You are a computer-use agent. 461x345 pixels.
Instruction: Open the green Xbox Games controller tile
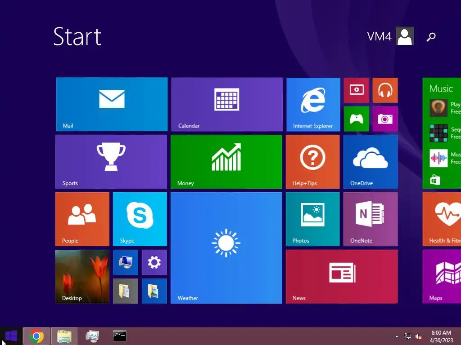(357, 119)
